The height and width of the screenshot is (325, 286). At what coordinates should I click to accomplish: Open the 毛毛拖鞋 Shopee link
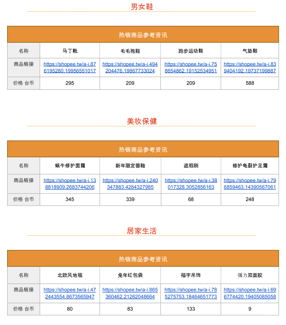click(130, 67)
